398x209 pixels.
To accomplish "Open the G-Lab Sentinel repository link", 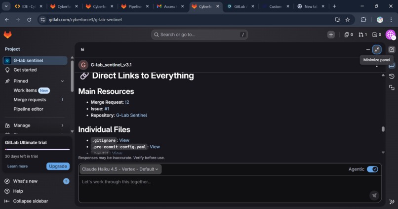I will (131, 115).
